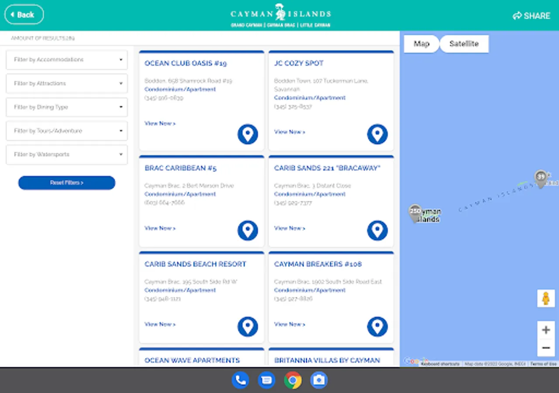Click the Back button
The height and width of the screenshot is (393, 559).
(24, 15)
